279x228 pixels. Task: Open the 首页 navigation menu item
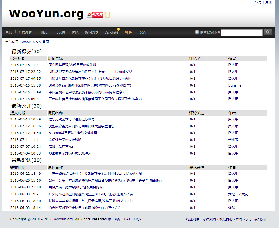[x=8, y=32]
